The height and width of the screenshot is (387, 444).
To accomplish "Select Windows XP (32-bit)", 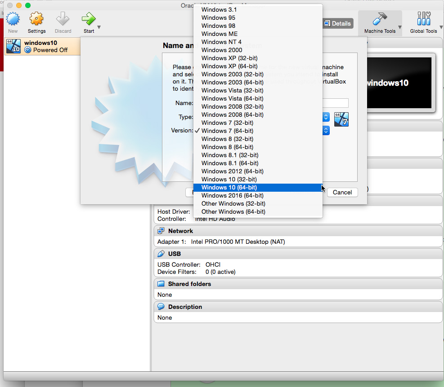I will [258, 58].
